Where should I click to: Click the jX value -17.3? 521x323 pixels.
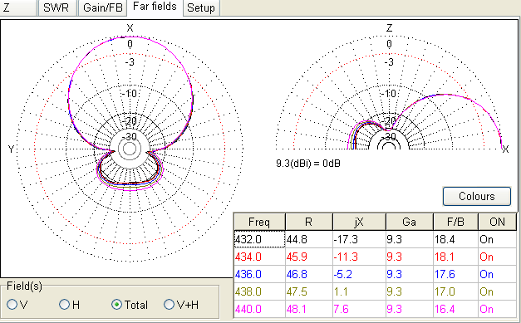pos(359,239)
